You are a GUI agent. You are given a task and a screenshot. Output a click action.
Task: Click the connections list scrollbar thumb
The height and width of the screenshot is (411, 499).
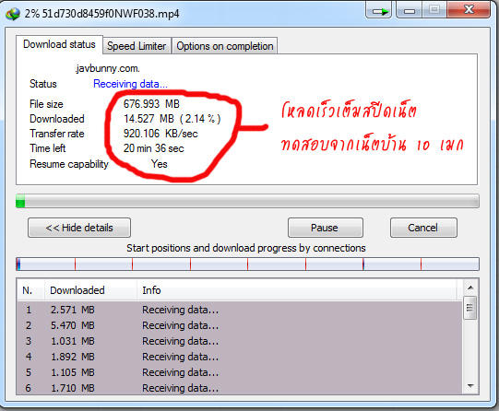(x=470, y=308)
